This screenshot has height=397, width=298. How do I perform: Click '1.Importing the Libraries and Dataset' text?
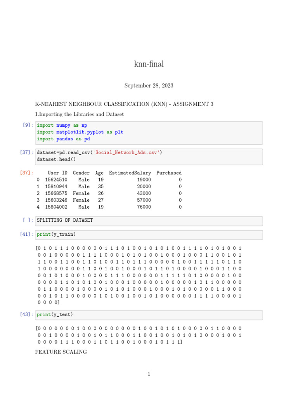(79, 114)
